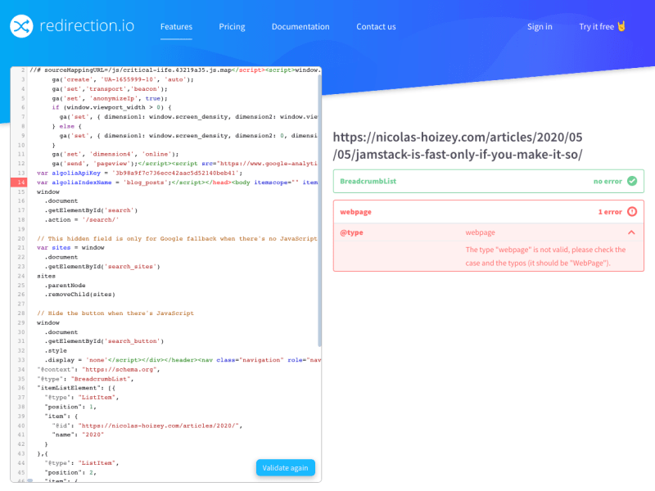Click the "@context" schema.org code line
The width and height of the screenshot is (655, 491).
click(x=98, y=370)
